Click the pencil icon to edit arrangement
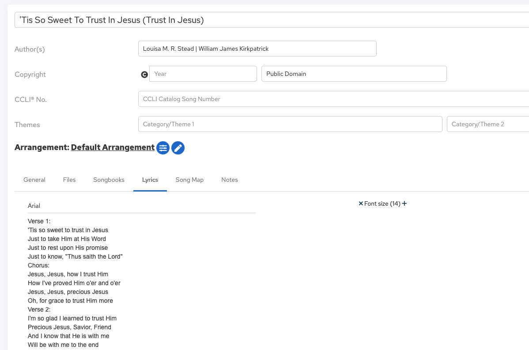This screenshot has width=529, height=350. (x=178, y=148)
